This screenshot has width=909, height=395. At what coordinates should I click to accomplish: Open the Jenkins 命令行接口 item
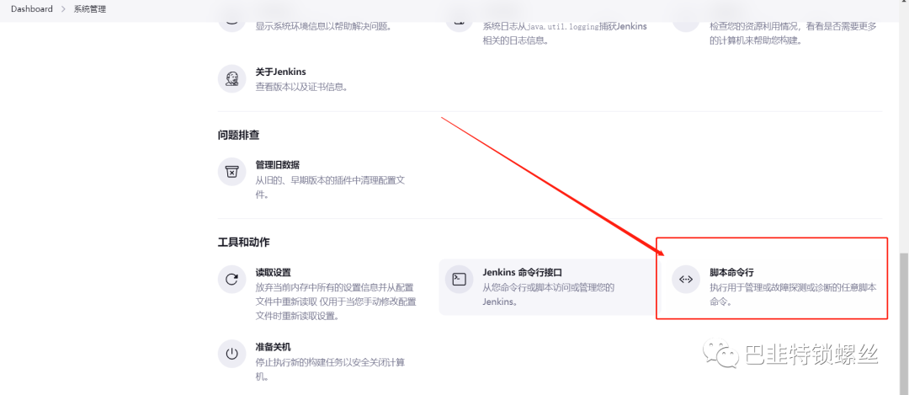coord(523,272)
